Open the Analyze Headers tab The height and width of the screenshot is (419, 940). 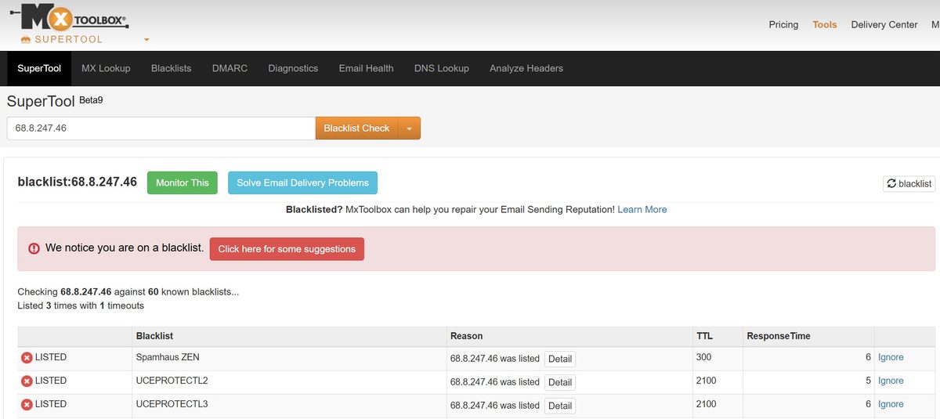[x=526, y=68]
